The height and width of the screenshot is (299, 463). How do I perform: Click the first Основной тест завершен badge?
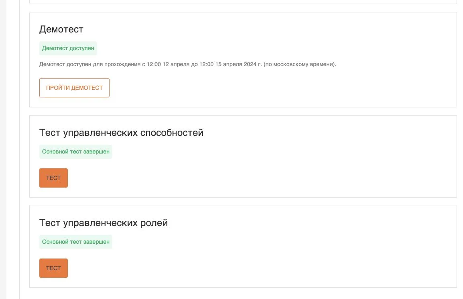pos(76,152)
